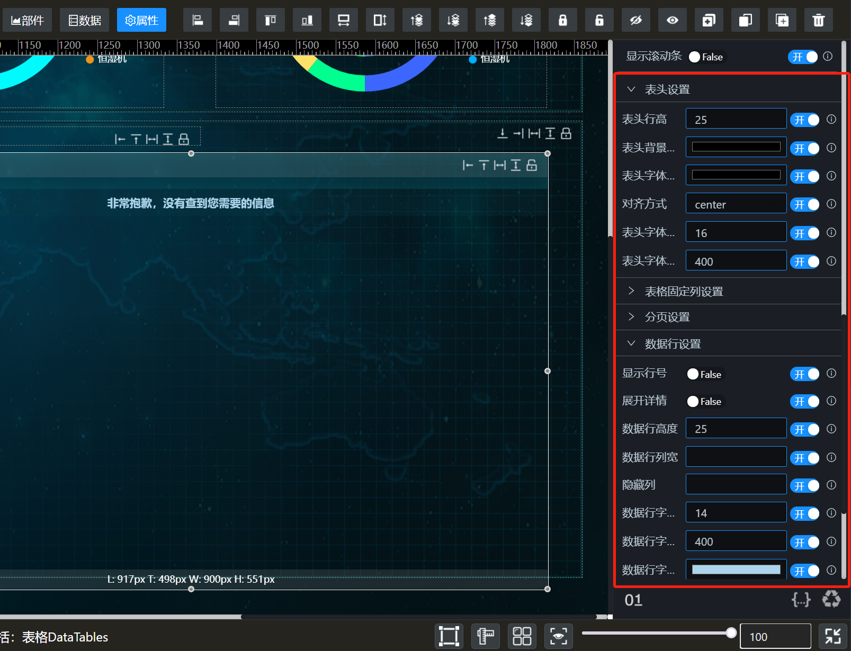Click the align top edges icon

tap(271, 20)
